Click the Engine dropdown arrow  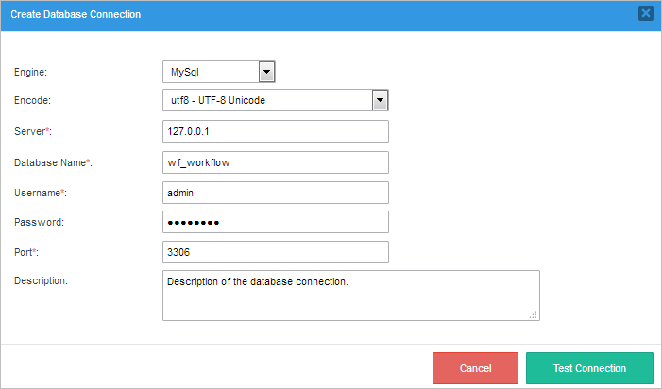click(x=266, y=71)
